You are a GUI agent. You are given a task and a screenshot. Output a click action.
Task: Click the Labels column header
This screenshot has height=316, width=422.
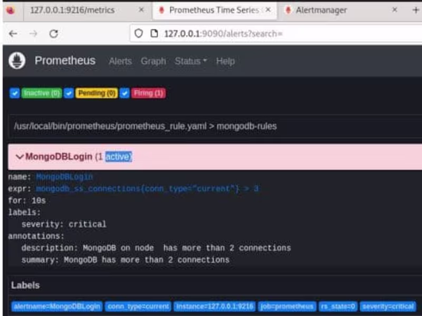(25, 285)
